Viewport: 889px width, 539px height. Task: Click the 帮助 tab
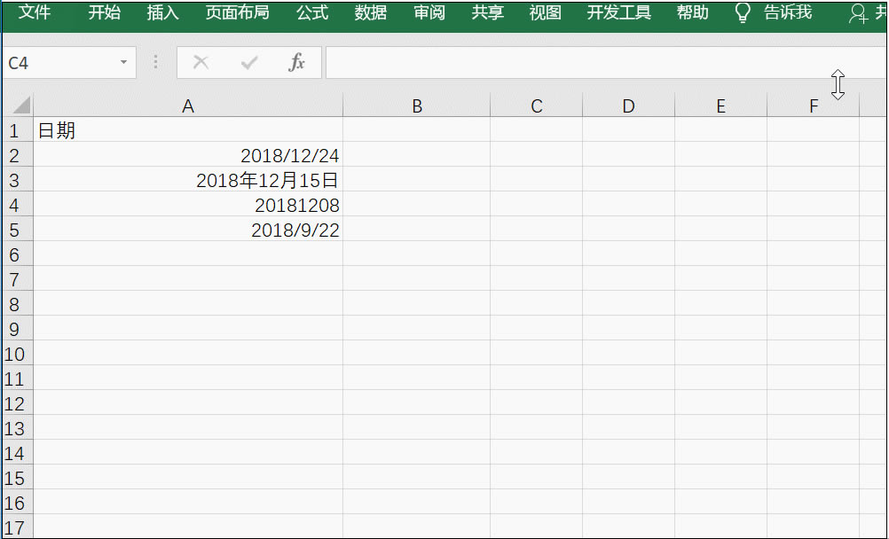(692, 13)
